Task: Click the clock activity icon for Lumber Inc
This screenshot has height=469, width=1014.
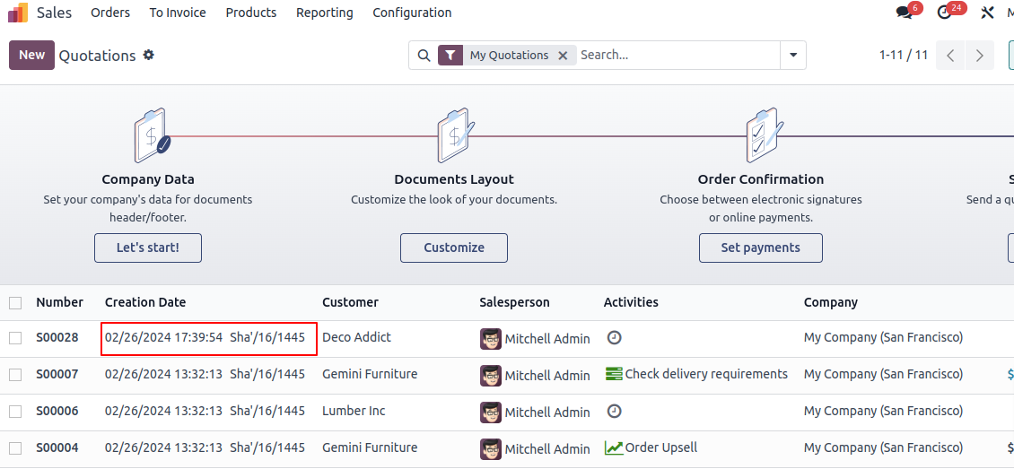Action: point(615,411)
